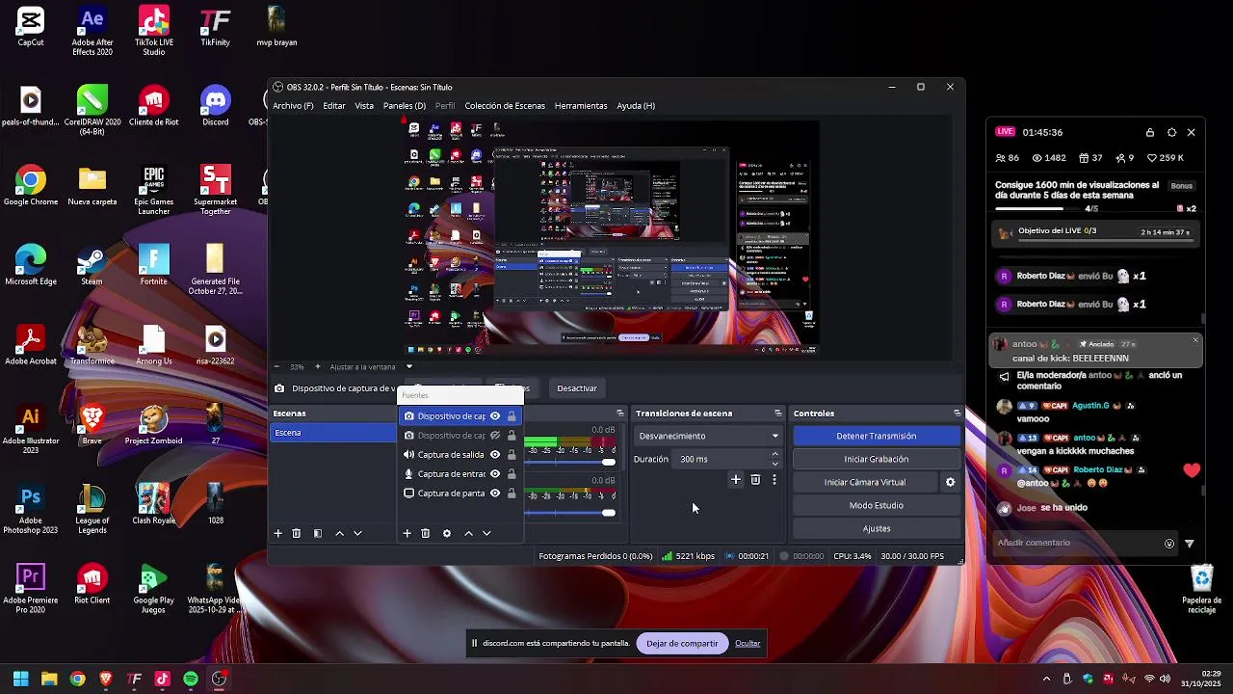This screenshot has height=694, width=1233.
Task: Open virtual camera settings gear
Action: click(x=950, y=482)
